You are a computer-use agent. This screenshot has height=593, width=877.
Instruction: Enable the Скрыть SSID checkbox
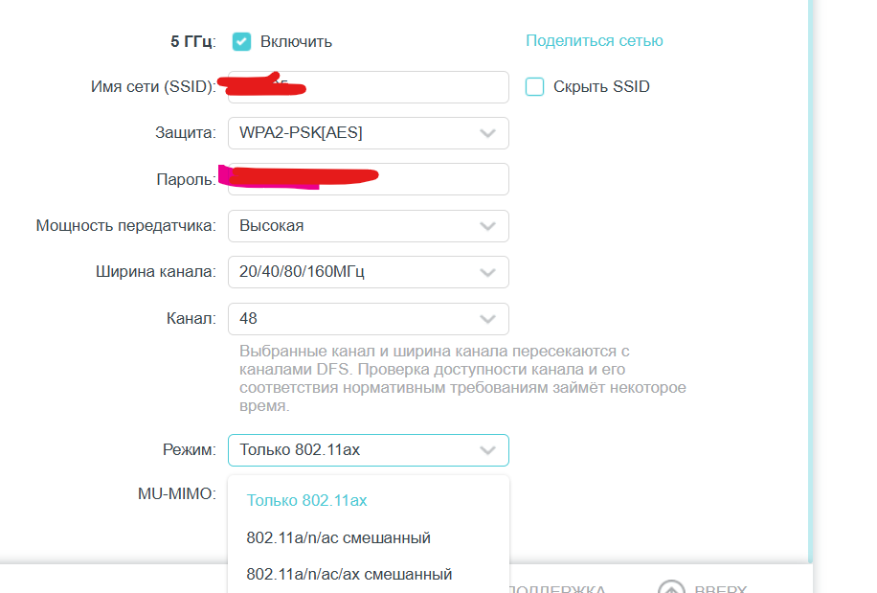[x=534, y=87]
